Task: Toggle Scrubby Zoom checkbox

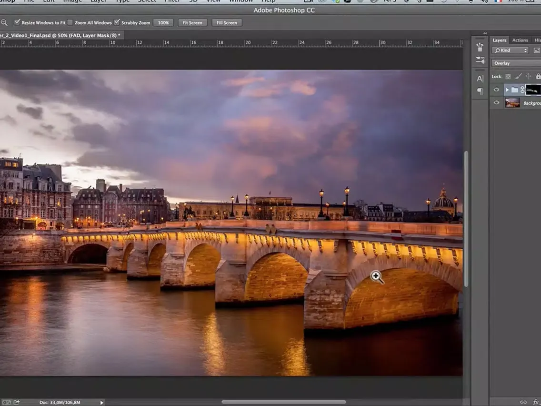Action: (x=117, y=22)
